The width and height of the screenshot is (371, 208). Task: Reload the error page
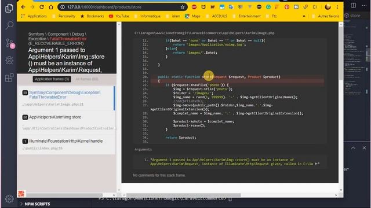[42, 7]
